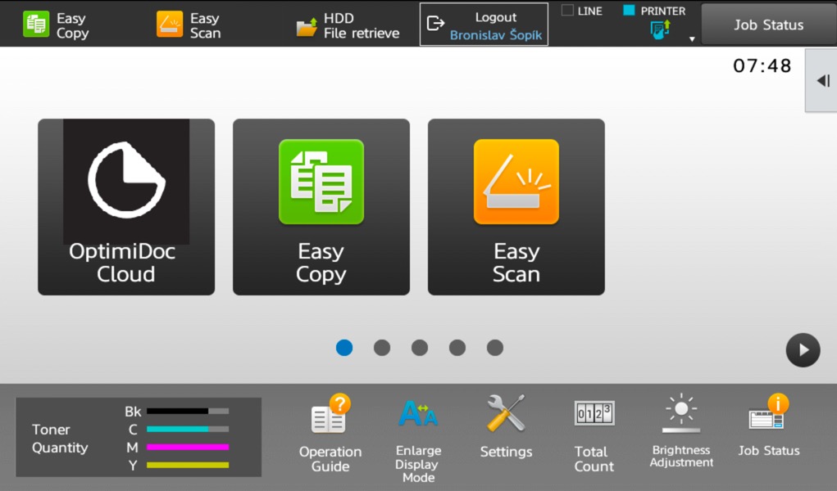This screenshot has height=491, width=837.
Task: Show the Total Count counter
Action: [x=594, y=435]
